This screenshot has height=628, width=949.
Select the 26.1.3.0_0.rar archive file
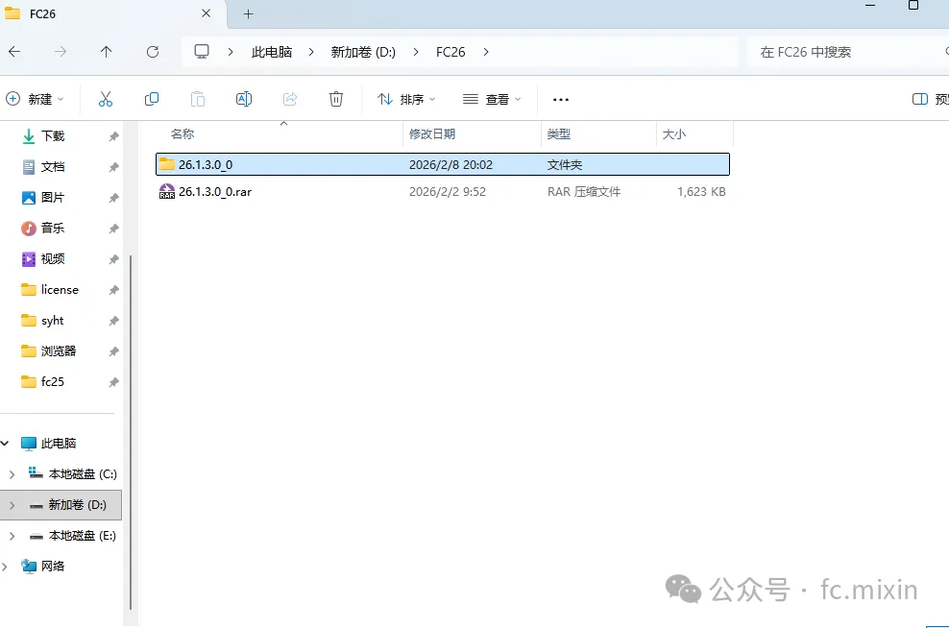point(443,192)
